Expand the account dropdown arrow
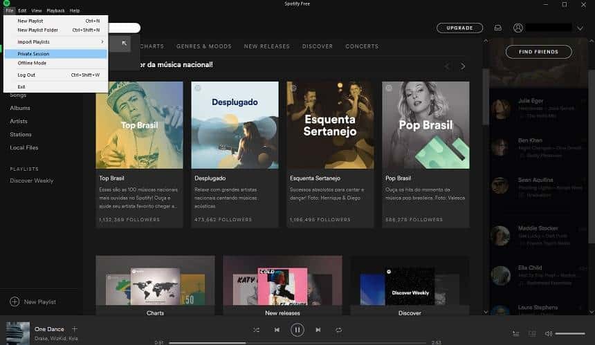 580,28
